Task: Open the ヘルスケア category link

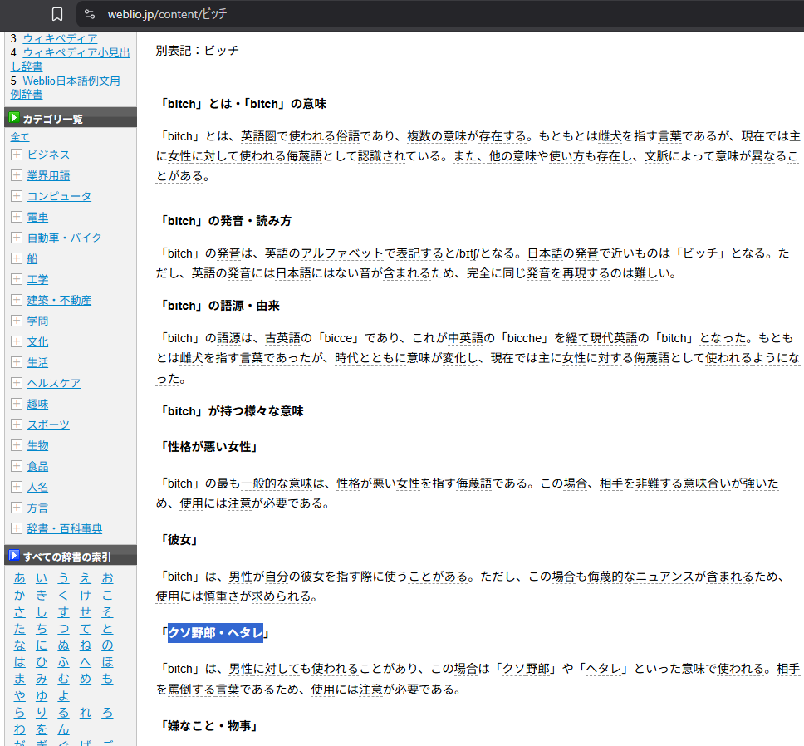Action: 54,383
